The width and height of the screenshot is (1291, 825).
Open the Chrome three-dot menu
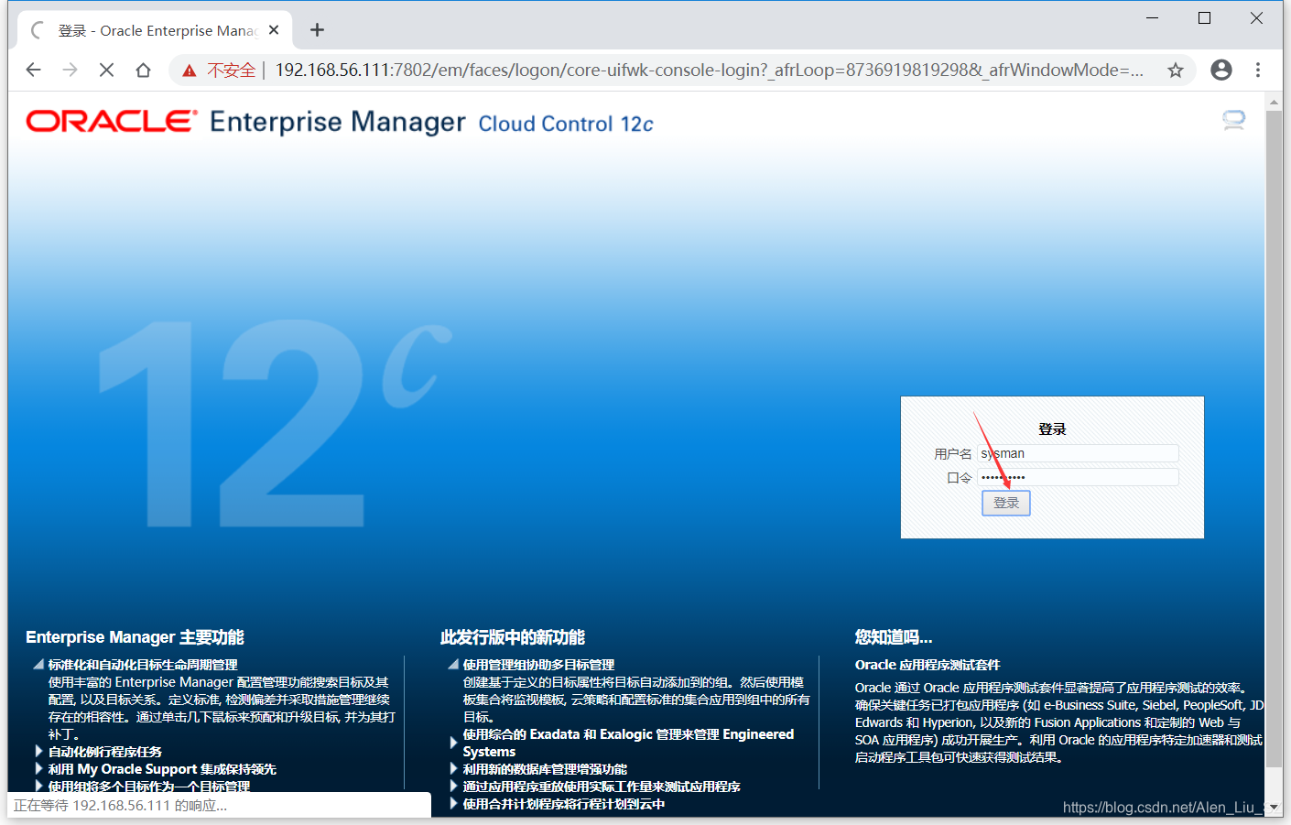coord(1258,70)
